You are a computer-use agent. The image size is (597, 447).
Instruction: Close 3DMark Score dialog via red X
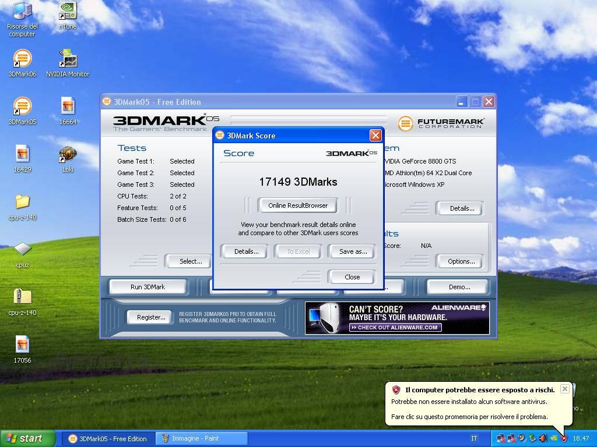tap(375, 135)
